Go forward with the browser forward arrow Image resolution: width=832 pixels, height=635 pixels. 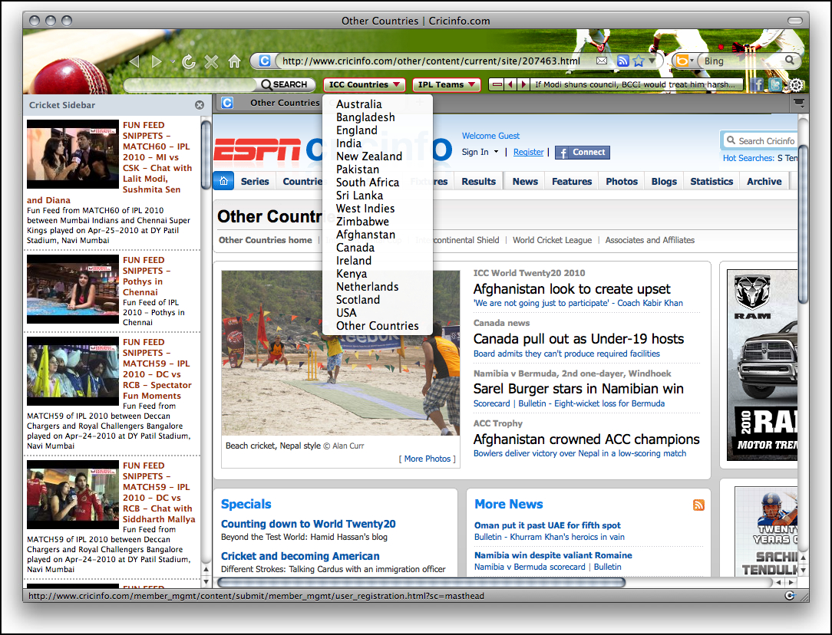156,61
